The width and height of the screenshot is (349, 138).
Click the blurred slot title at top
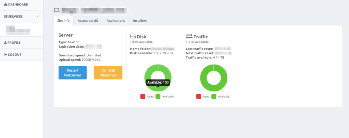coord(95,10)
